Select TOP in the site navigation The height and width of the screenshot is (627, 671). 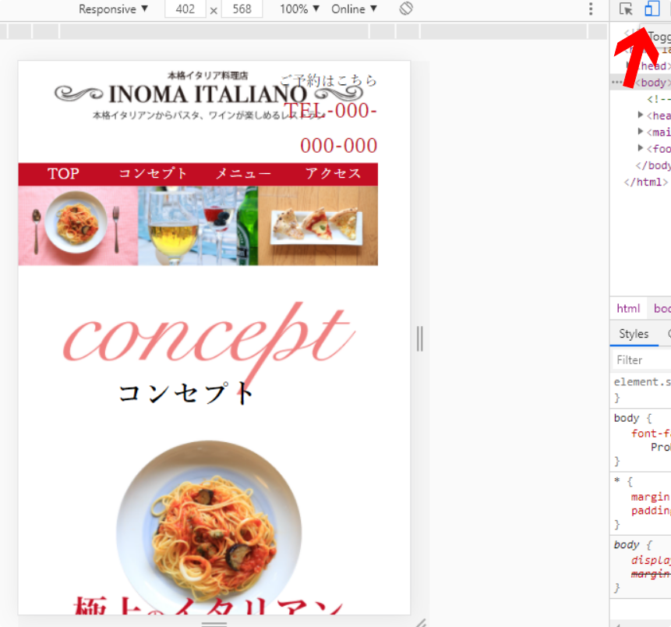[x=64, y=173]
